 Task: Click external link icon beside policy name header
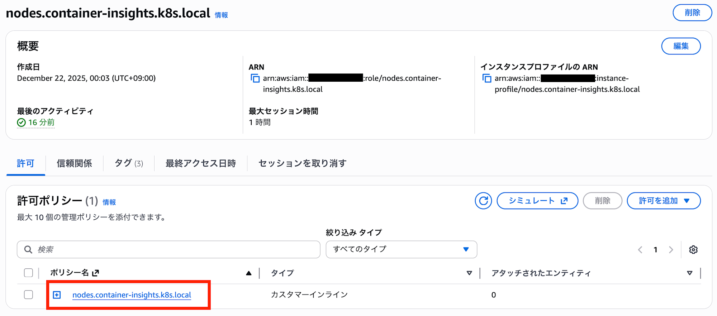95,273
